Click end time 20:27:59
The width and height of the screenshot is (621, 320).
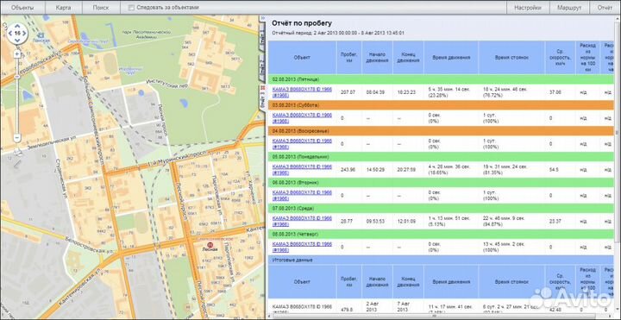point(406,170)
